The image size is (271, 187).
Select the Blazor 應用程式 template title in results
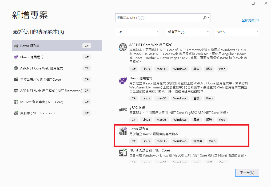[x=141, y=78]
